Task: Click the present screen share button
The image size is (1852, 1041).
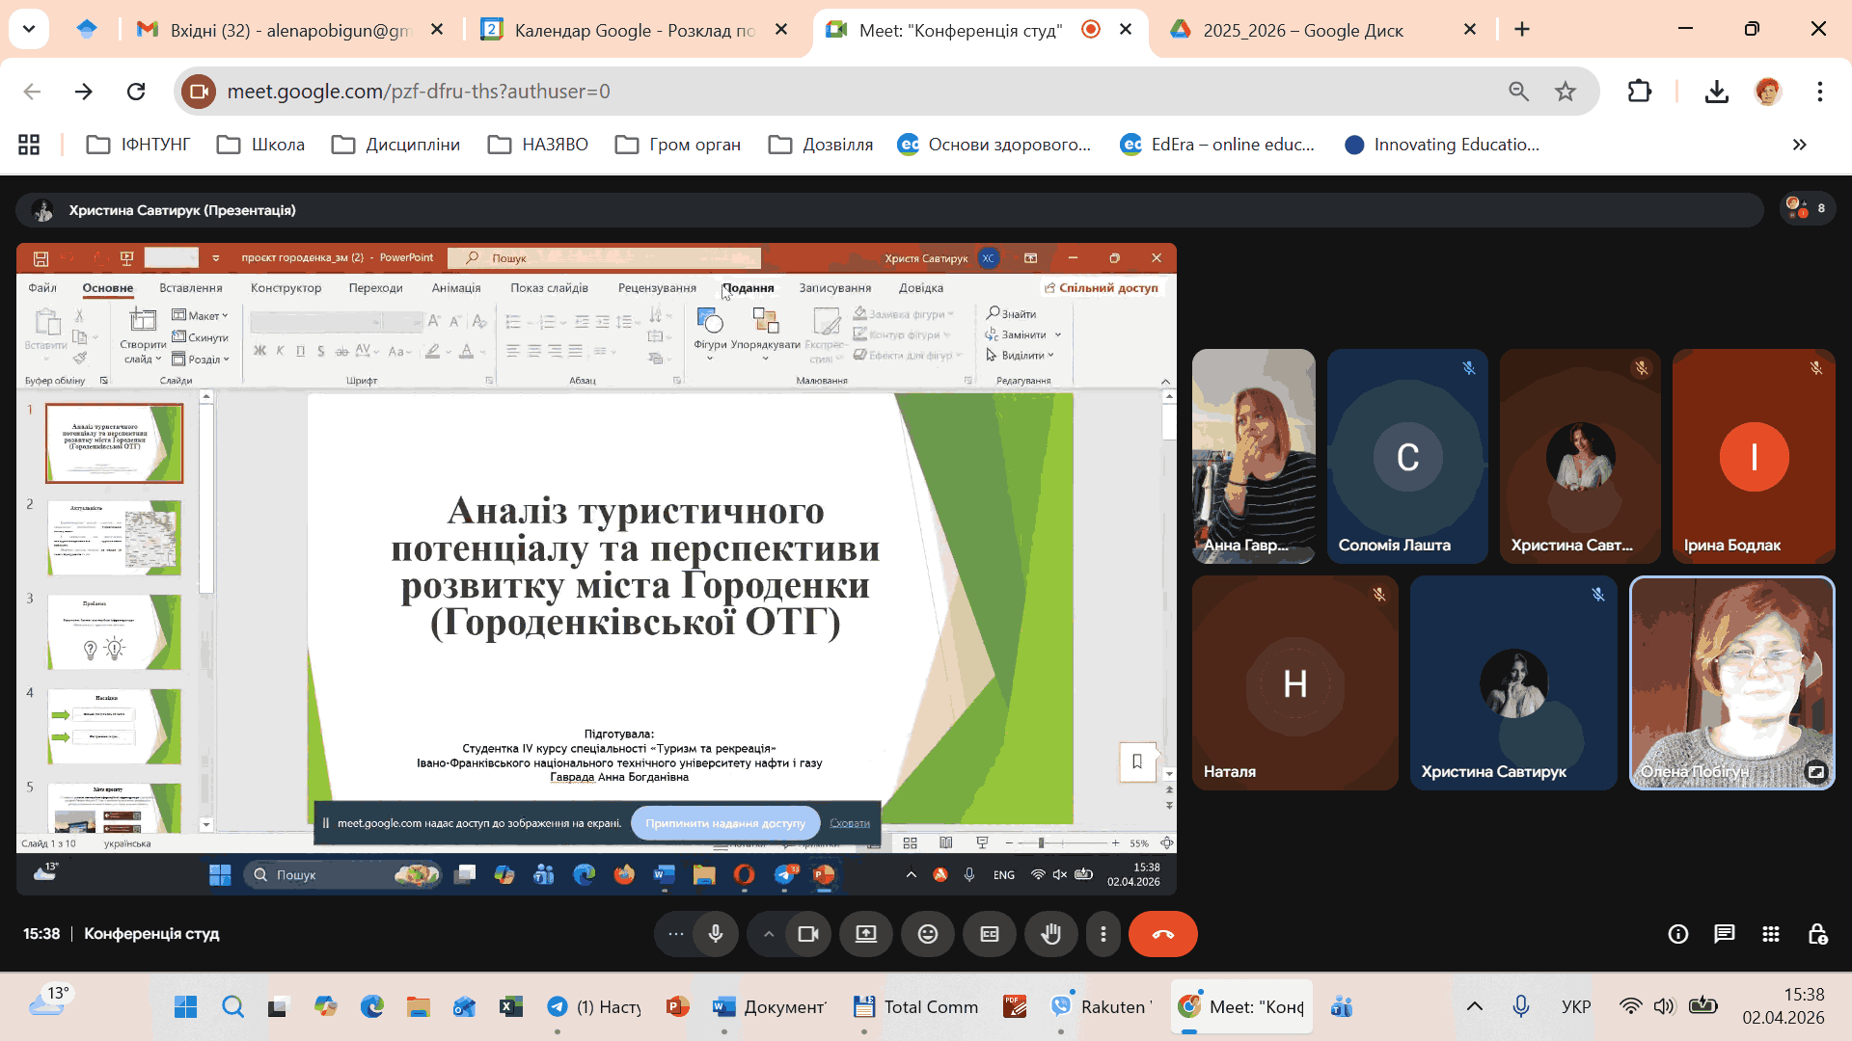Action: click(865, 934)
